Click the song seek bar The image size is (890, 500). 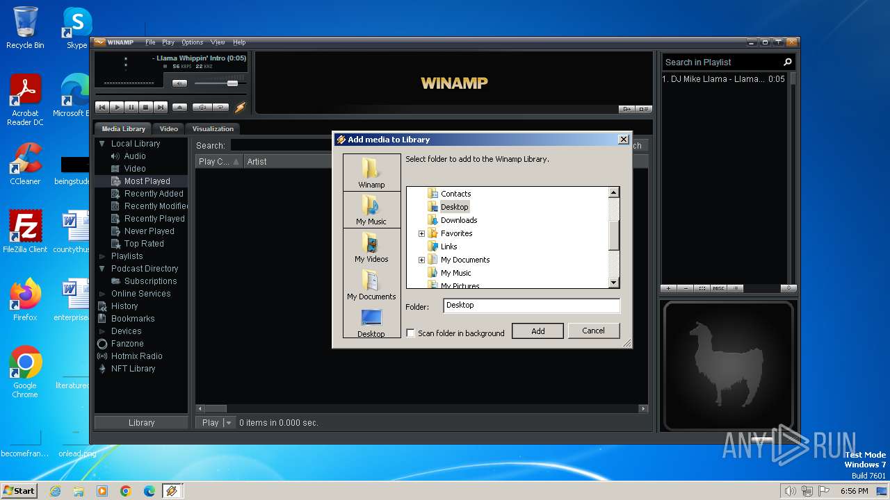(170, 94)
